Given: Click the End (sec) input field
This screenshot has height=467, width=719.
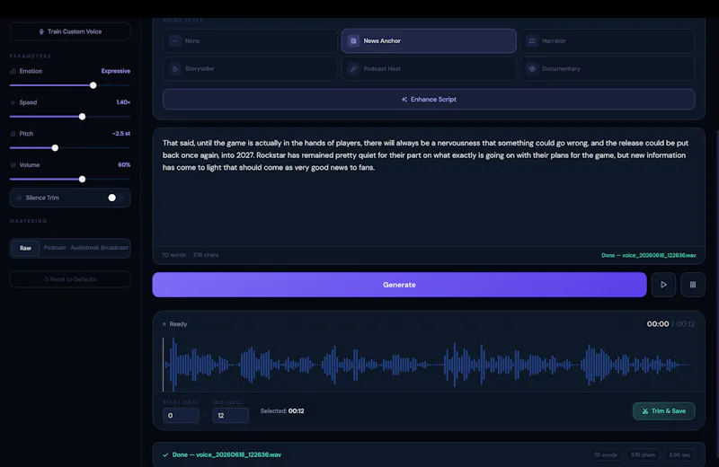Looking at the screenshot, I should (x=231, y=415).
